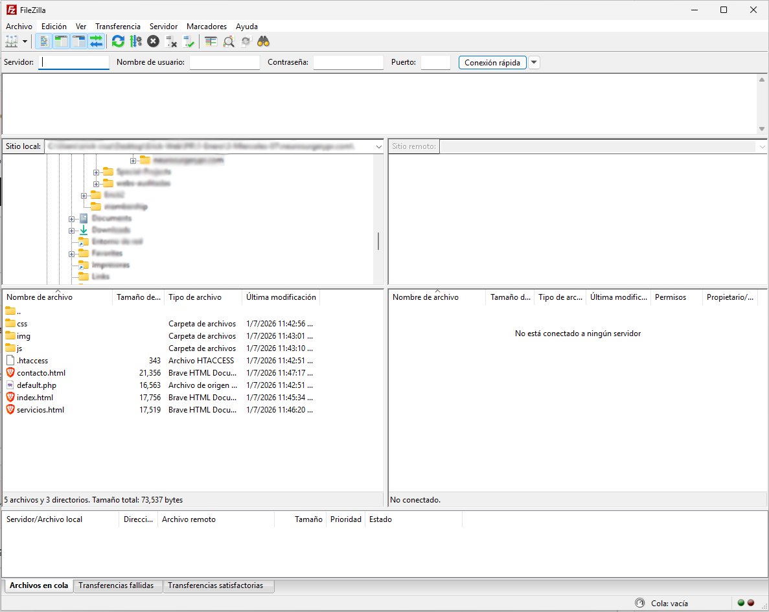
Task: Refresh the file and folder lists
Action: tap(118, 41)
